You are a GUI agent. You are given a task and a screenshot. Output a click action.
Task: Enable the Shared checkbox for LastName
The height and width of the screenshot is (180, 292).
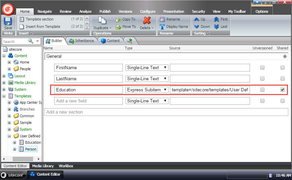(283, 79)
